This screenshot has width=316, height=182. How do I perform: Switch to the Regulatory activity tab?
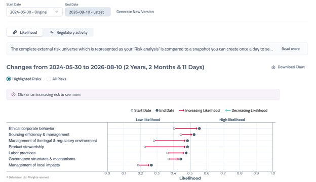69,32
